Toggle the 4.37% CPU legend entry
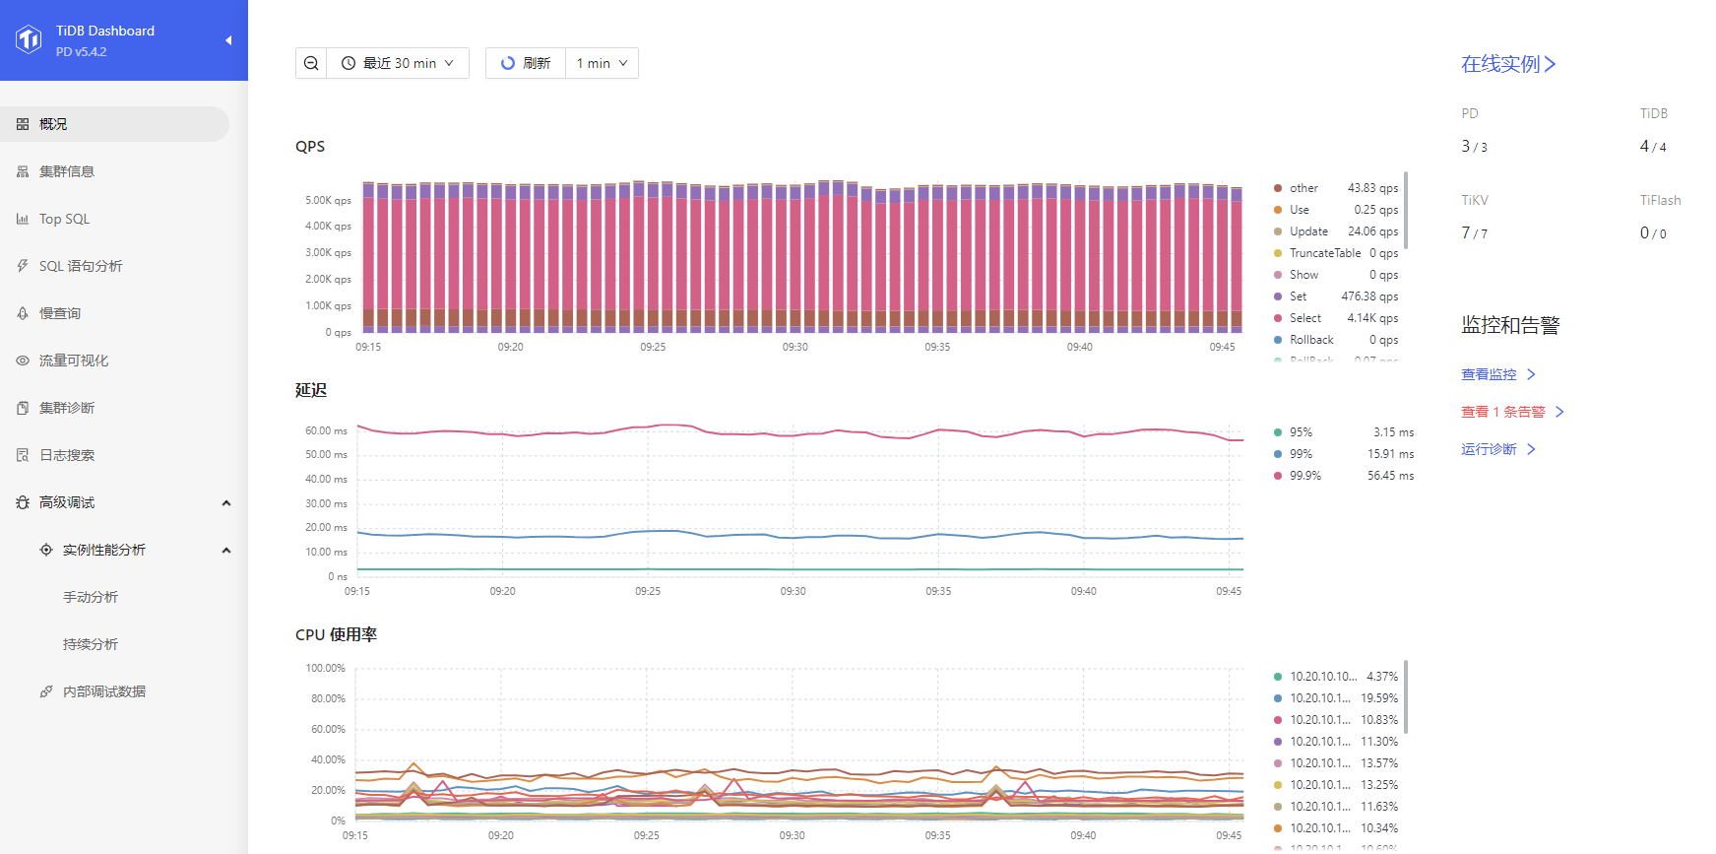 pyautogui.click(x=1335, y=677)
